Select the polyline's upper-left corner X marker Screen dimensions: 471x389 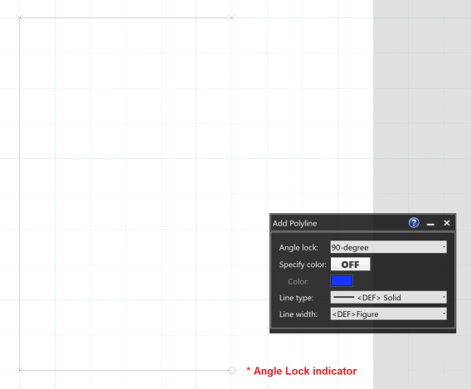coord(20,17)
